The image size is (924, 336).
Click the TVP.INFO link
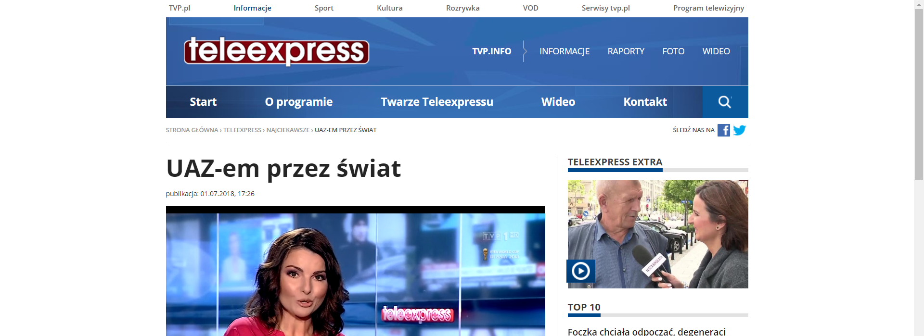point(491,51)
